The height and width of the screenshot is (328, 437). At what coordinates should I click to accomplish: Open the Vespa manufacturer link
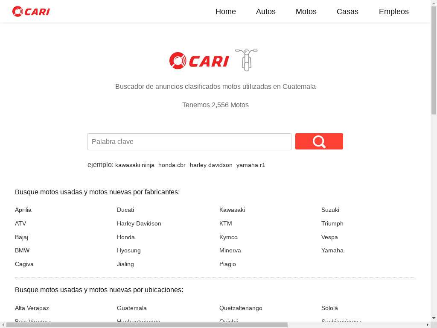pyautogui.click(x=329, y=237)
